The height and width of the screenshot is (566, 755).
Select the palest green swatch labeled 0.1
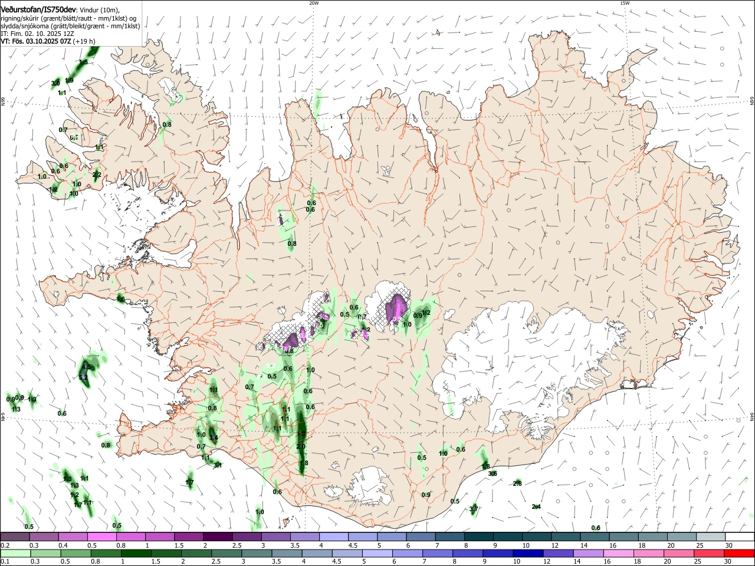coord(15,553)
